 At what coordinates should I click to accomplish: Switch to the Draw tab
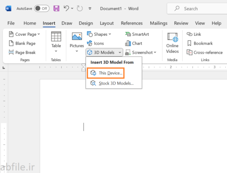[67, 23]
